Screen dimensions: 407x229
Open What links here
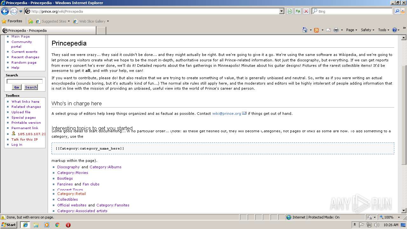pyautogui.click(x=25, y=101)
